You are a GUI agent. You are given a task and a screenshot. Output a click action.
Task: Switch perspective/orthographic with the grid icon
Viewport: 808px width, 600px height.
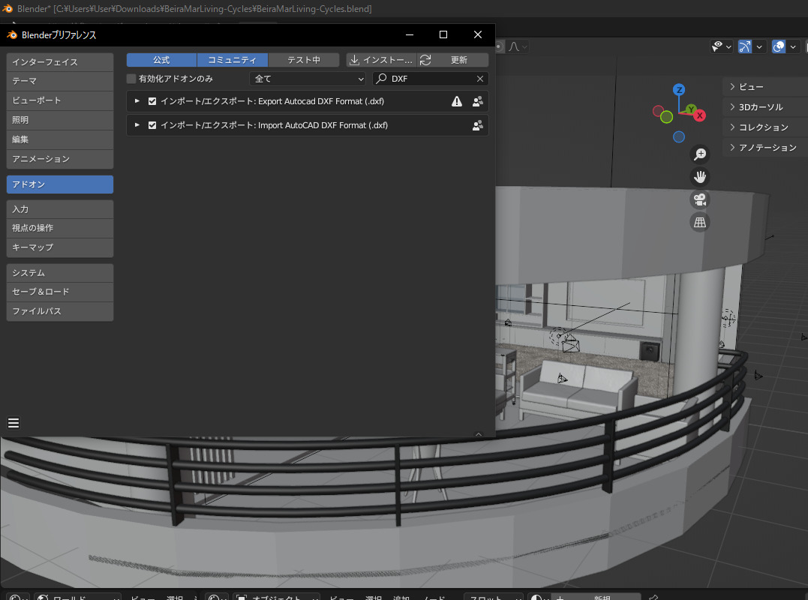click(x=700, y=222)
